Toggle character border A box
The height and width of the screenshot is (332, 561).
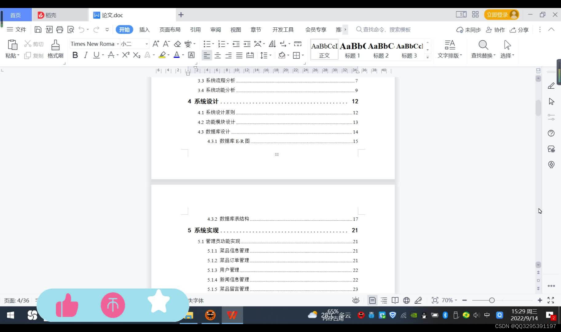coord(191,55)
